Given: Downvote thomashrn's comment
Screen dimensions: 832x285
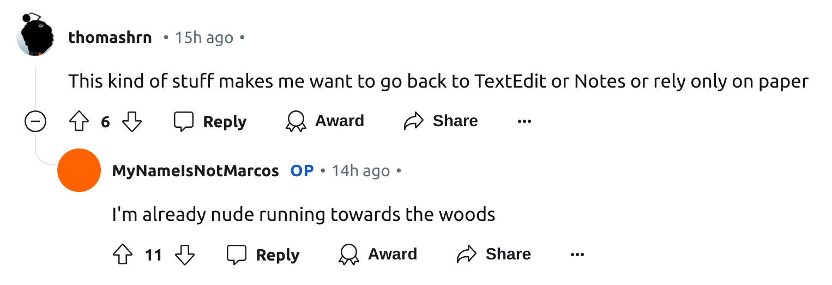Looking at the screenshot, I should 131,121.
